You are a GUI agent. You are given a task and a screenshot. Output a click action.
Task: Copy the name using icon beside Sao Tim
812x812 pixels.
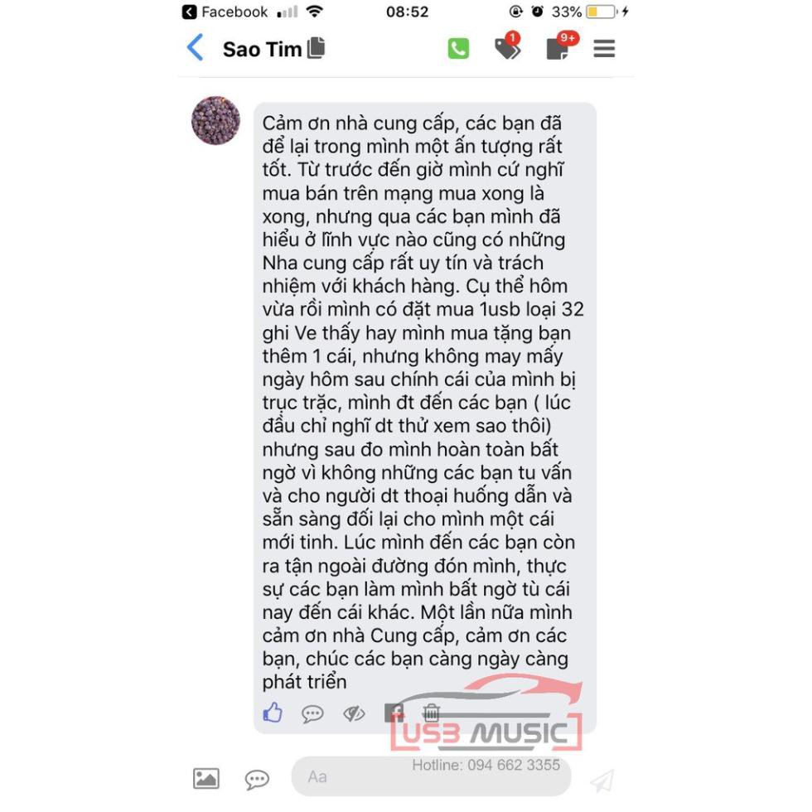tap(316, 48)
